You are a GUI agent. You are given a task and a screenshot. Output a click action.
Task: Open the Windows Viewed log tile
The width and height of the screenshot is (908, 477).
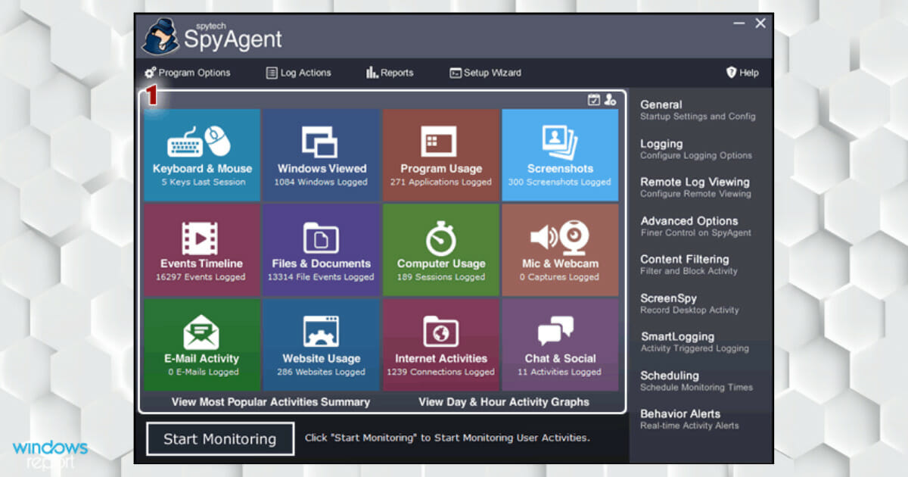(x=322, y=155)
